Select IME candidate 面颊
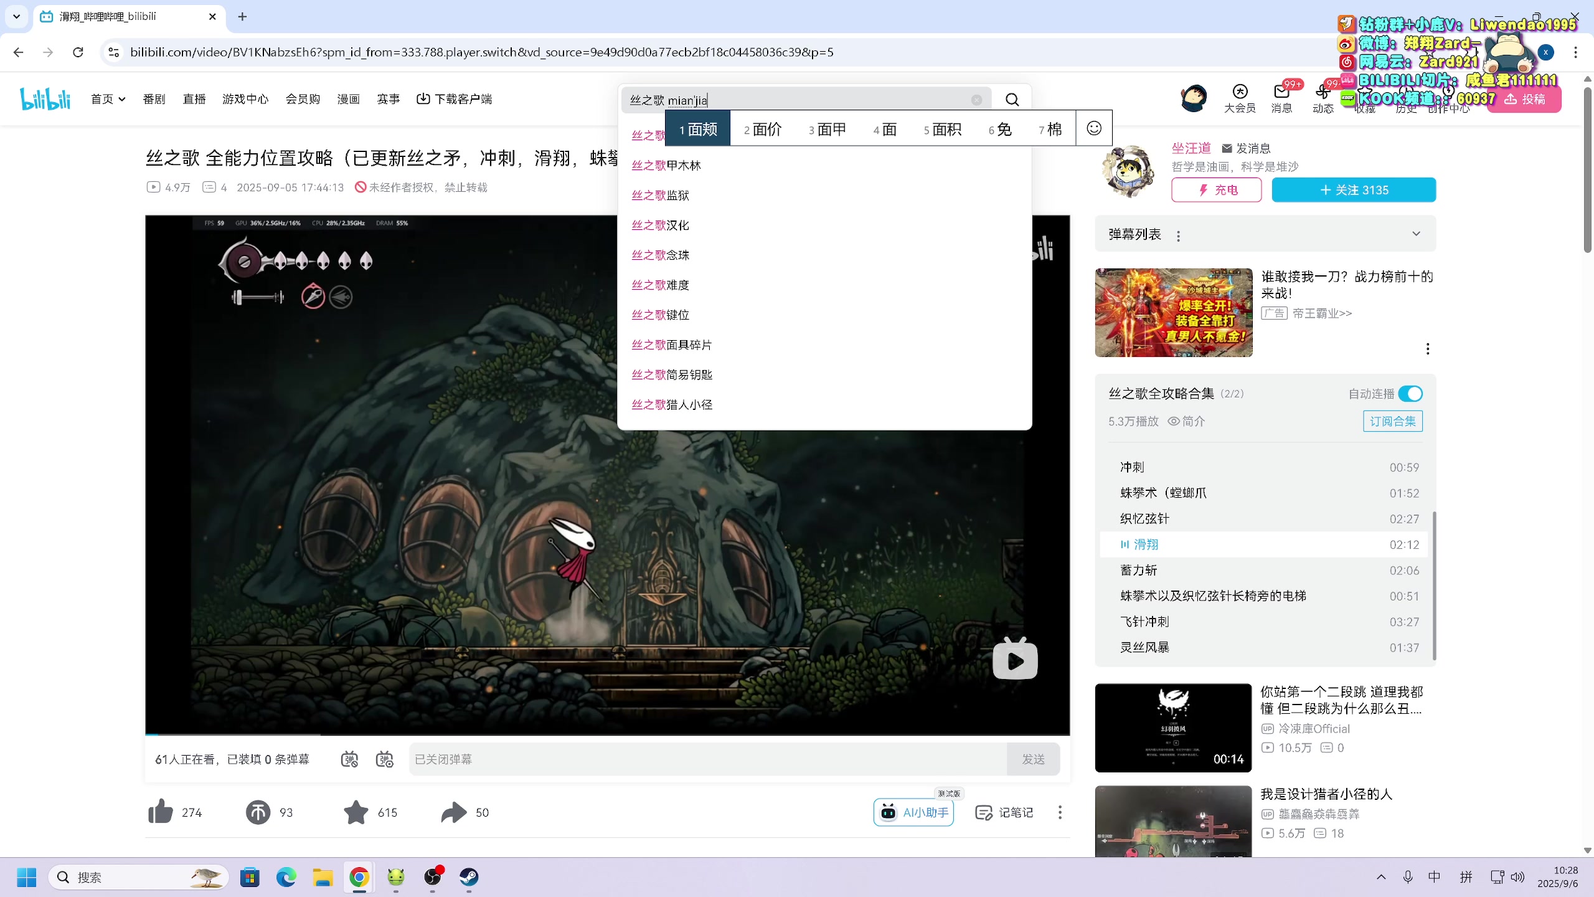The height and width of the screenshot is (897, 1594). tap(698, 129)
